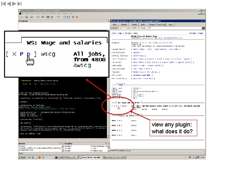Click the Print toolbar icon
225x169 pixels.
pos(32,17)
